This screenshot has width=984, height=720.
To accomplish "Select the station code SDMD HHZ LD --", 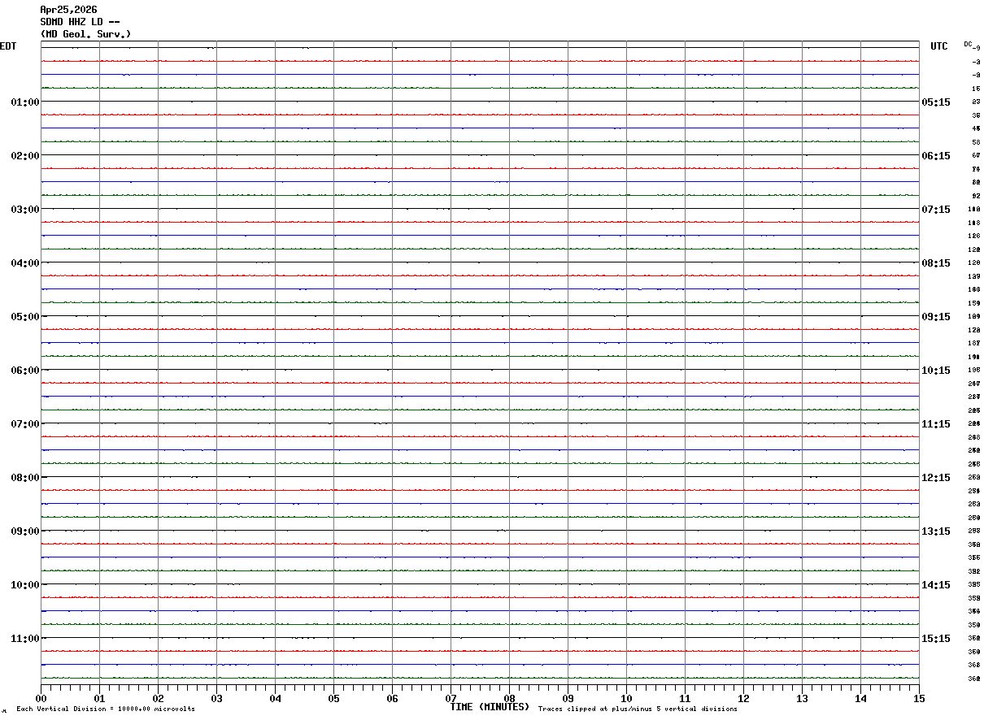I will (81, 22).
